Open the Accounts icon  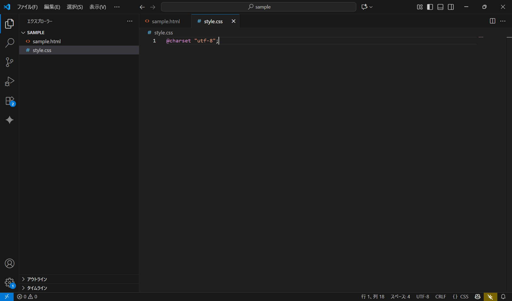click(10, 263)
